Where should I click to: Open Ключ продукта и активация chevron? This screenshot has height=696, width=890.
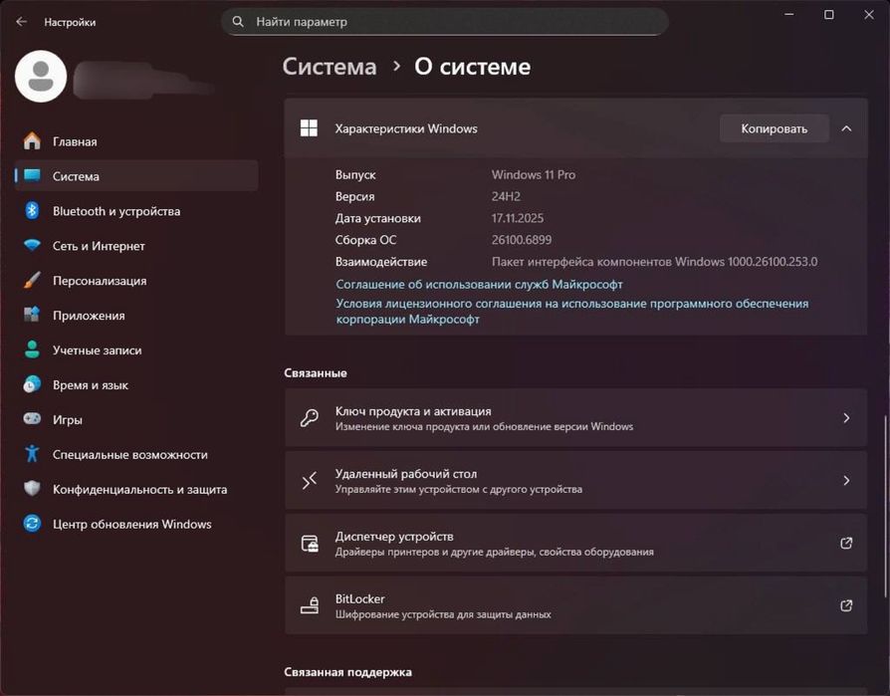pyautogui.click(x=846, y=418)
